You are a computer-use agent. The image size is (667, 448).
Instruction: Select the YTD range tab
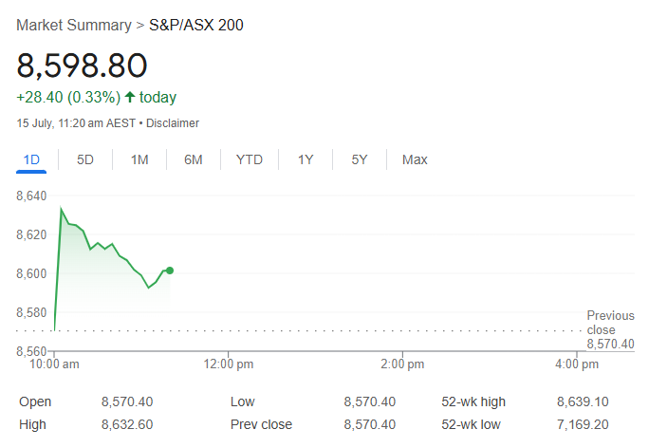pos(250,160)
